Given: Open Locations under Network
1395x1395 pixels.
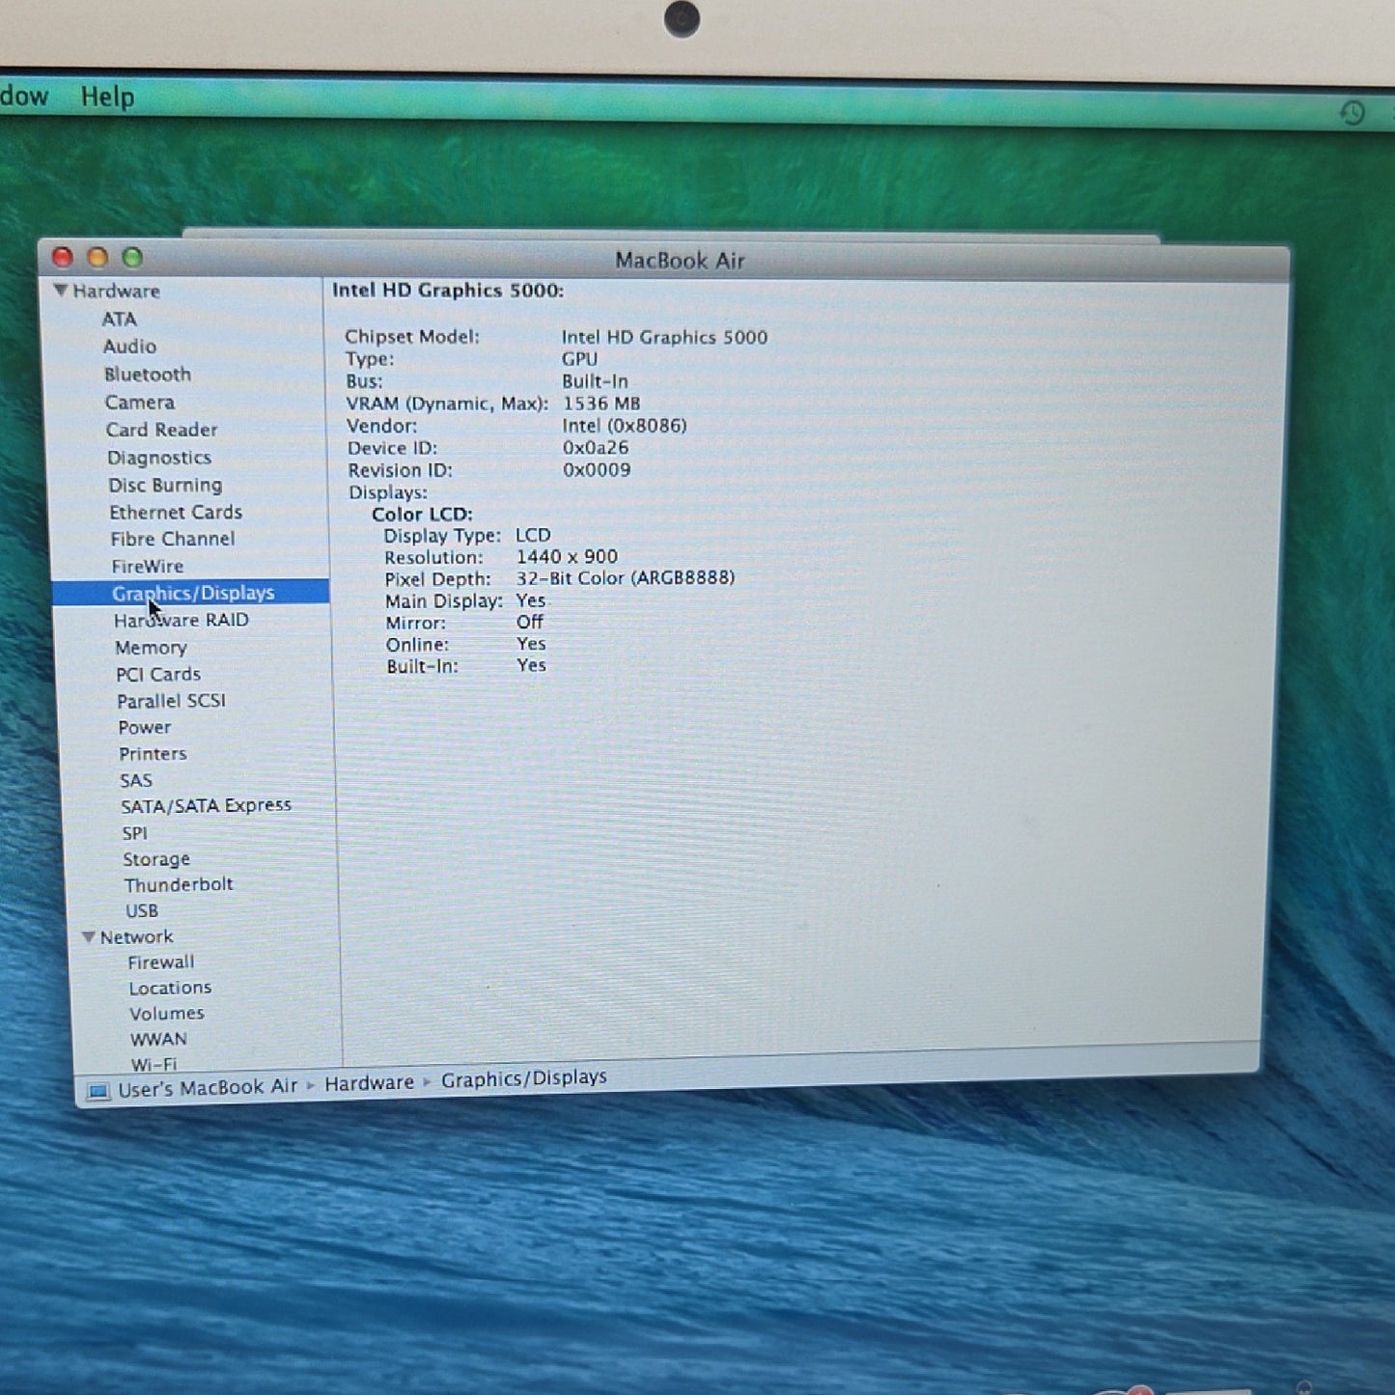Looking at the screenshot, I should click(170, 988).
